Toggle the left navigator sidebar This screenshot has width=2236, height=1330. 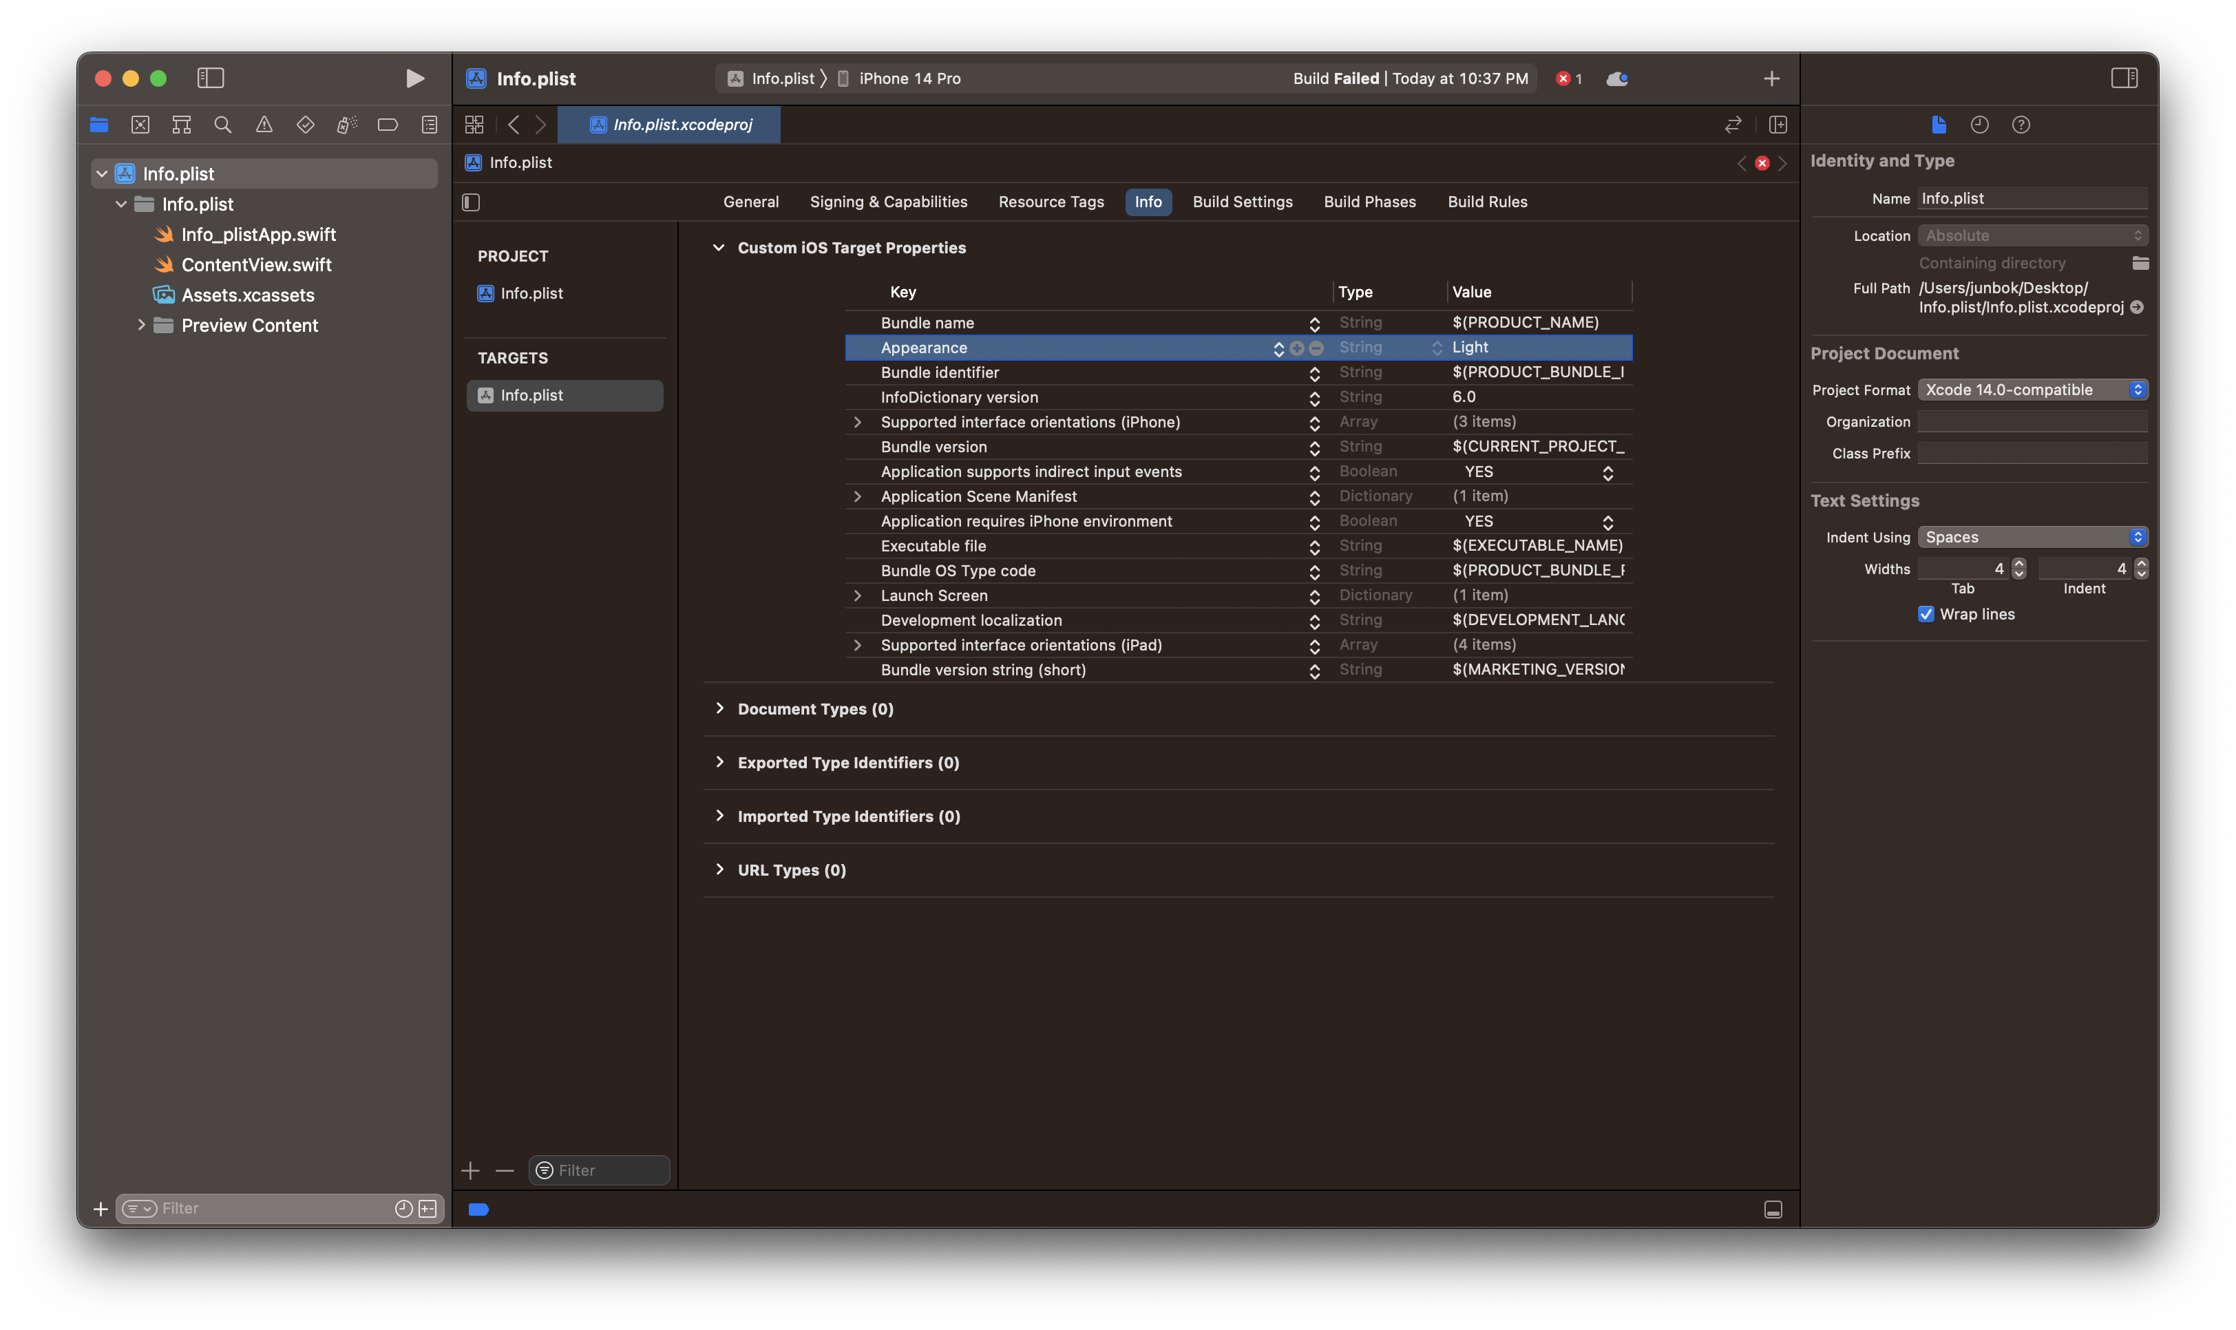click(211, 78)
